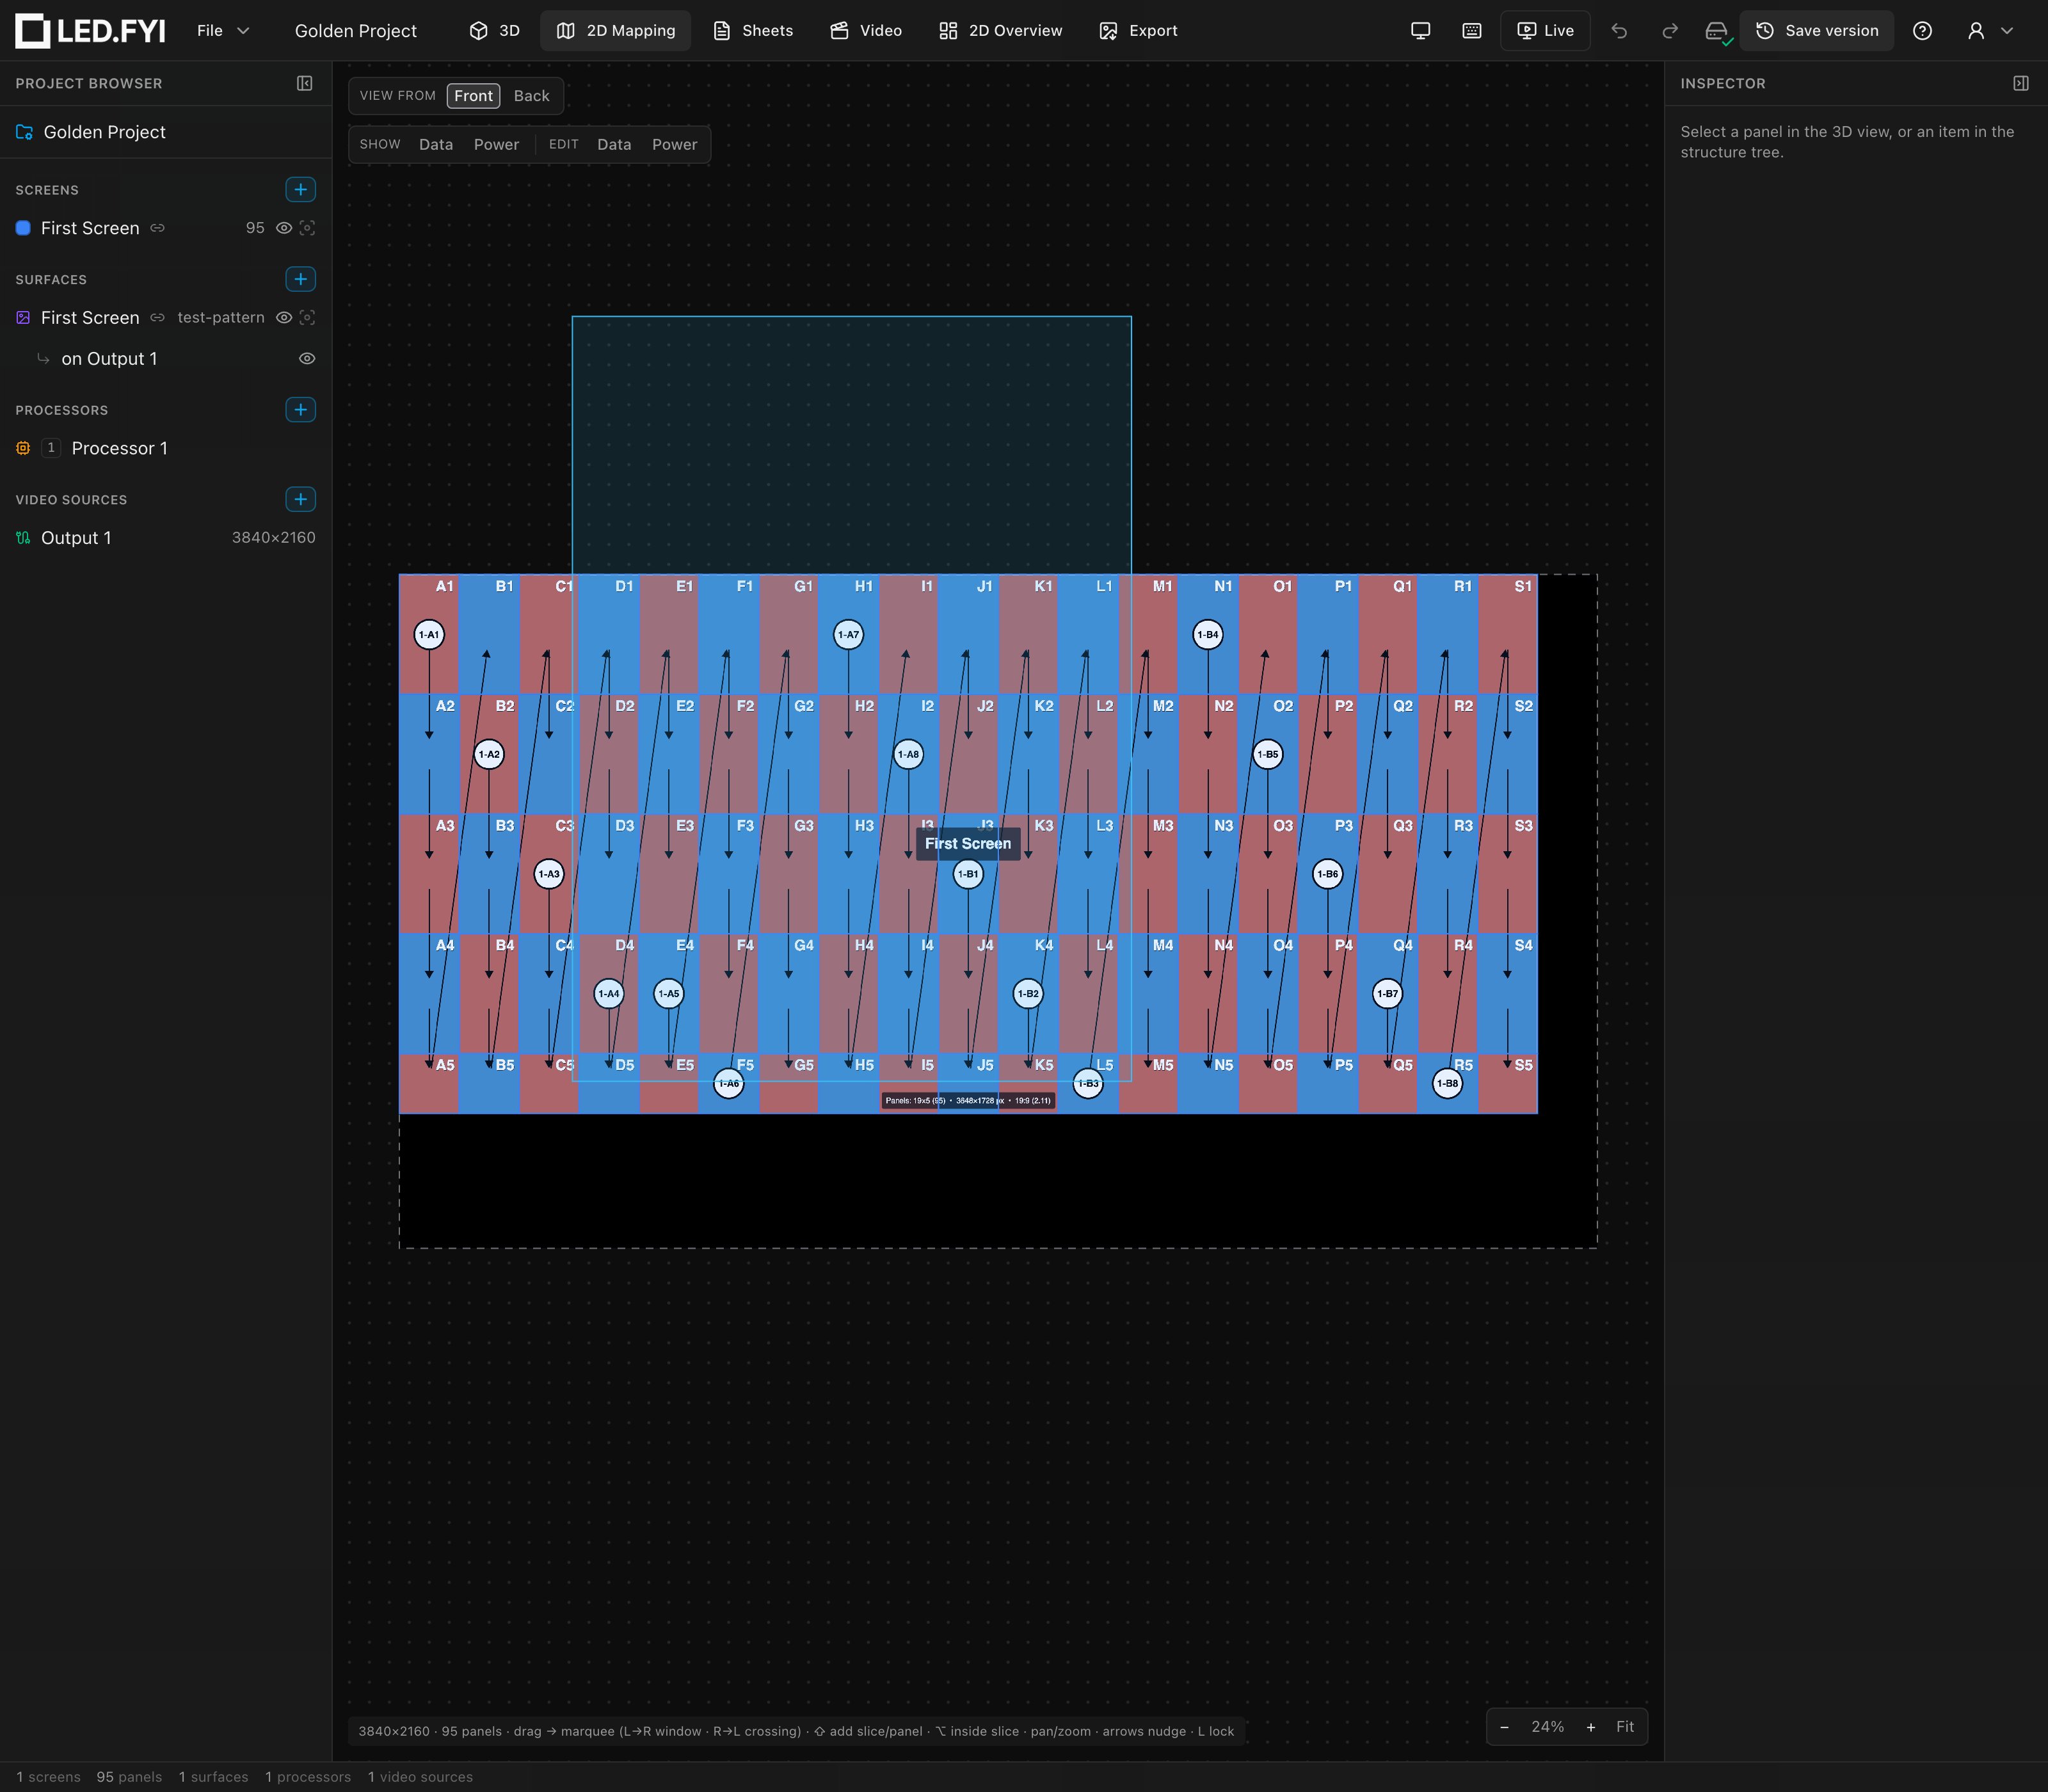Open the 2D Overview tab
This screenshot has height=1792, width=2048.
(x=1001, y=31)
